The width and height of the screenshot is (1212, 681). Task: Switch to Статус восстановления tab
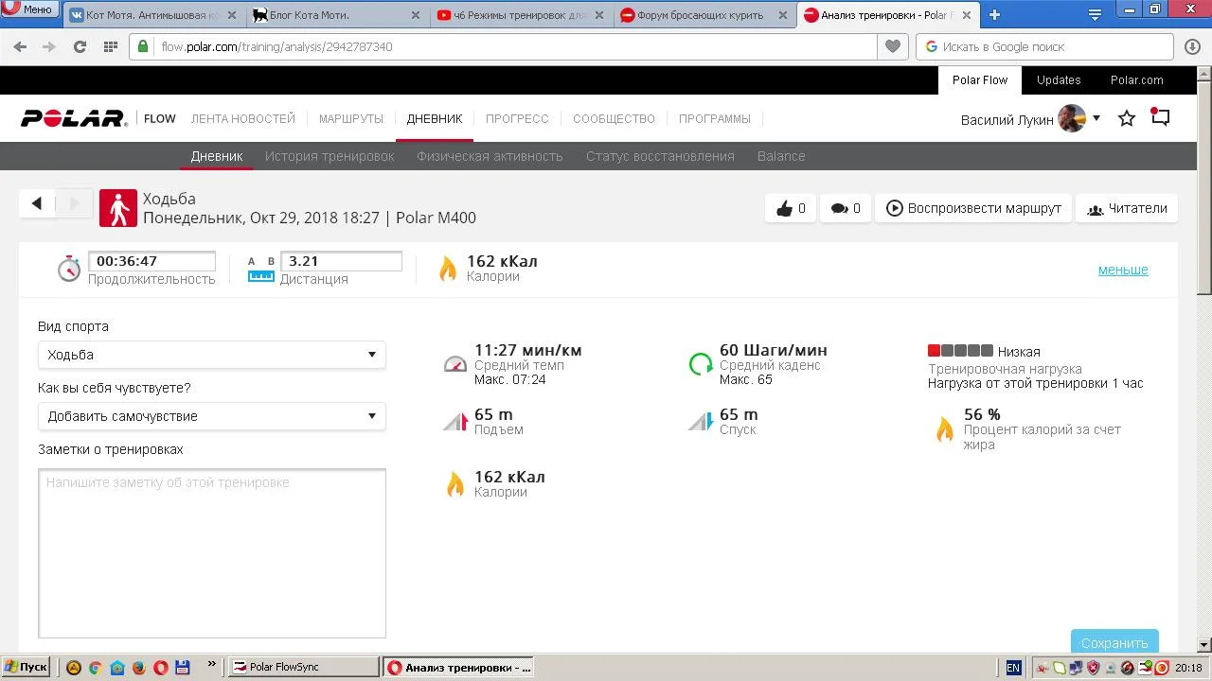tap(660, 156)
